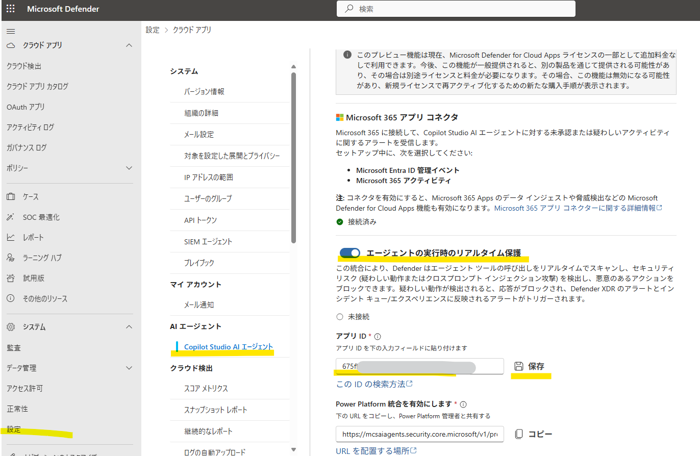700x456 pixels.
Task: Toggle エージェントの実行時のリアルタイム保護 switch
Action: pyautogui.click(x=350, y=253)
